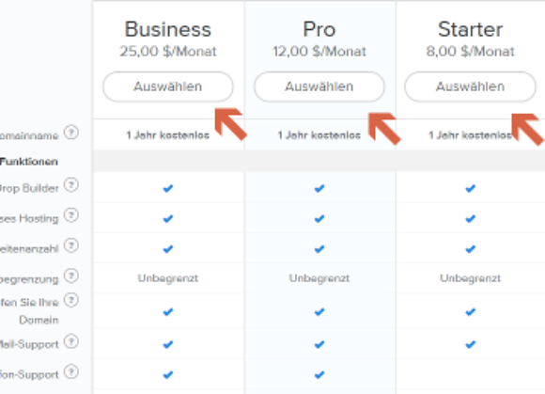Show help for Mail-Support row
Image resolution: width=545 pixels, height=394 pixels.
click(x=71, y=341)
